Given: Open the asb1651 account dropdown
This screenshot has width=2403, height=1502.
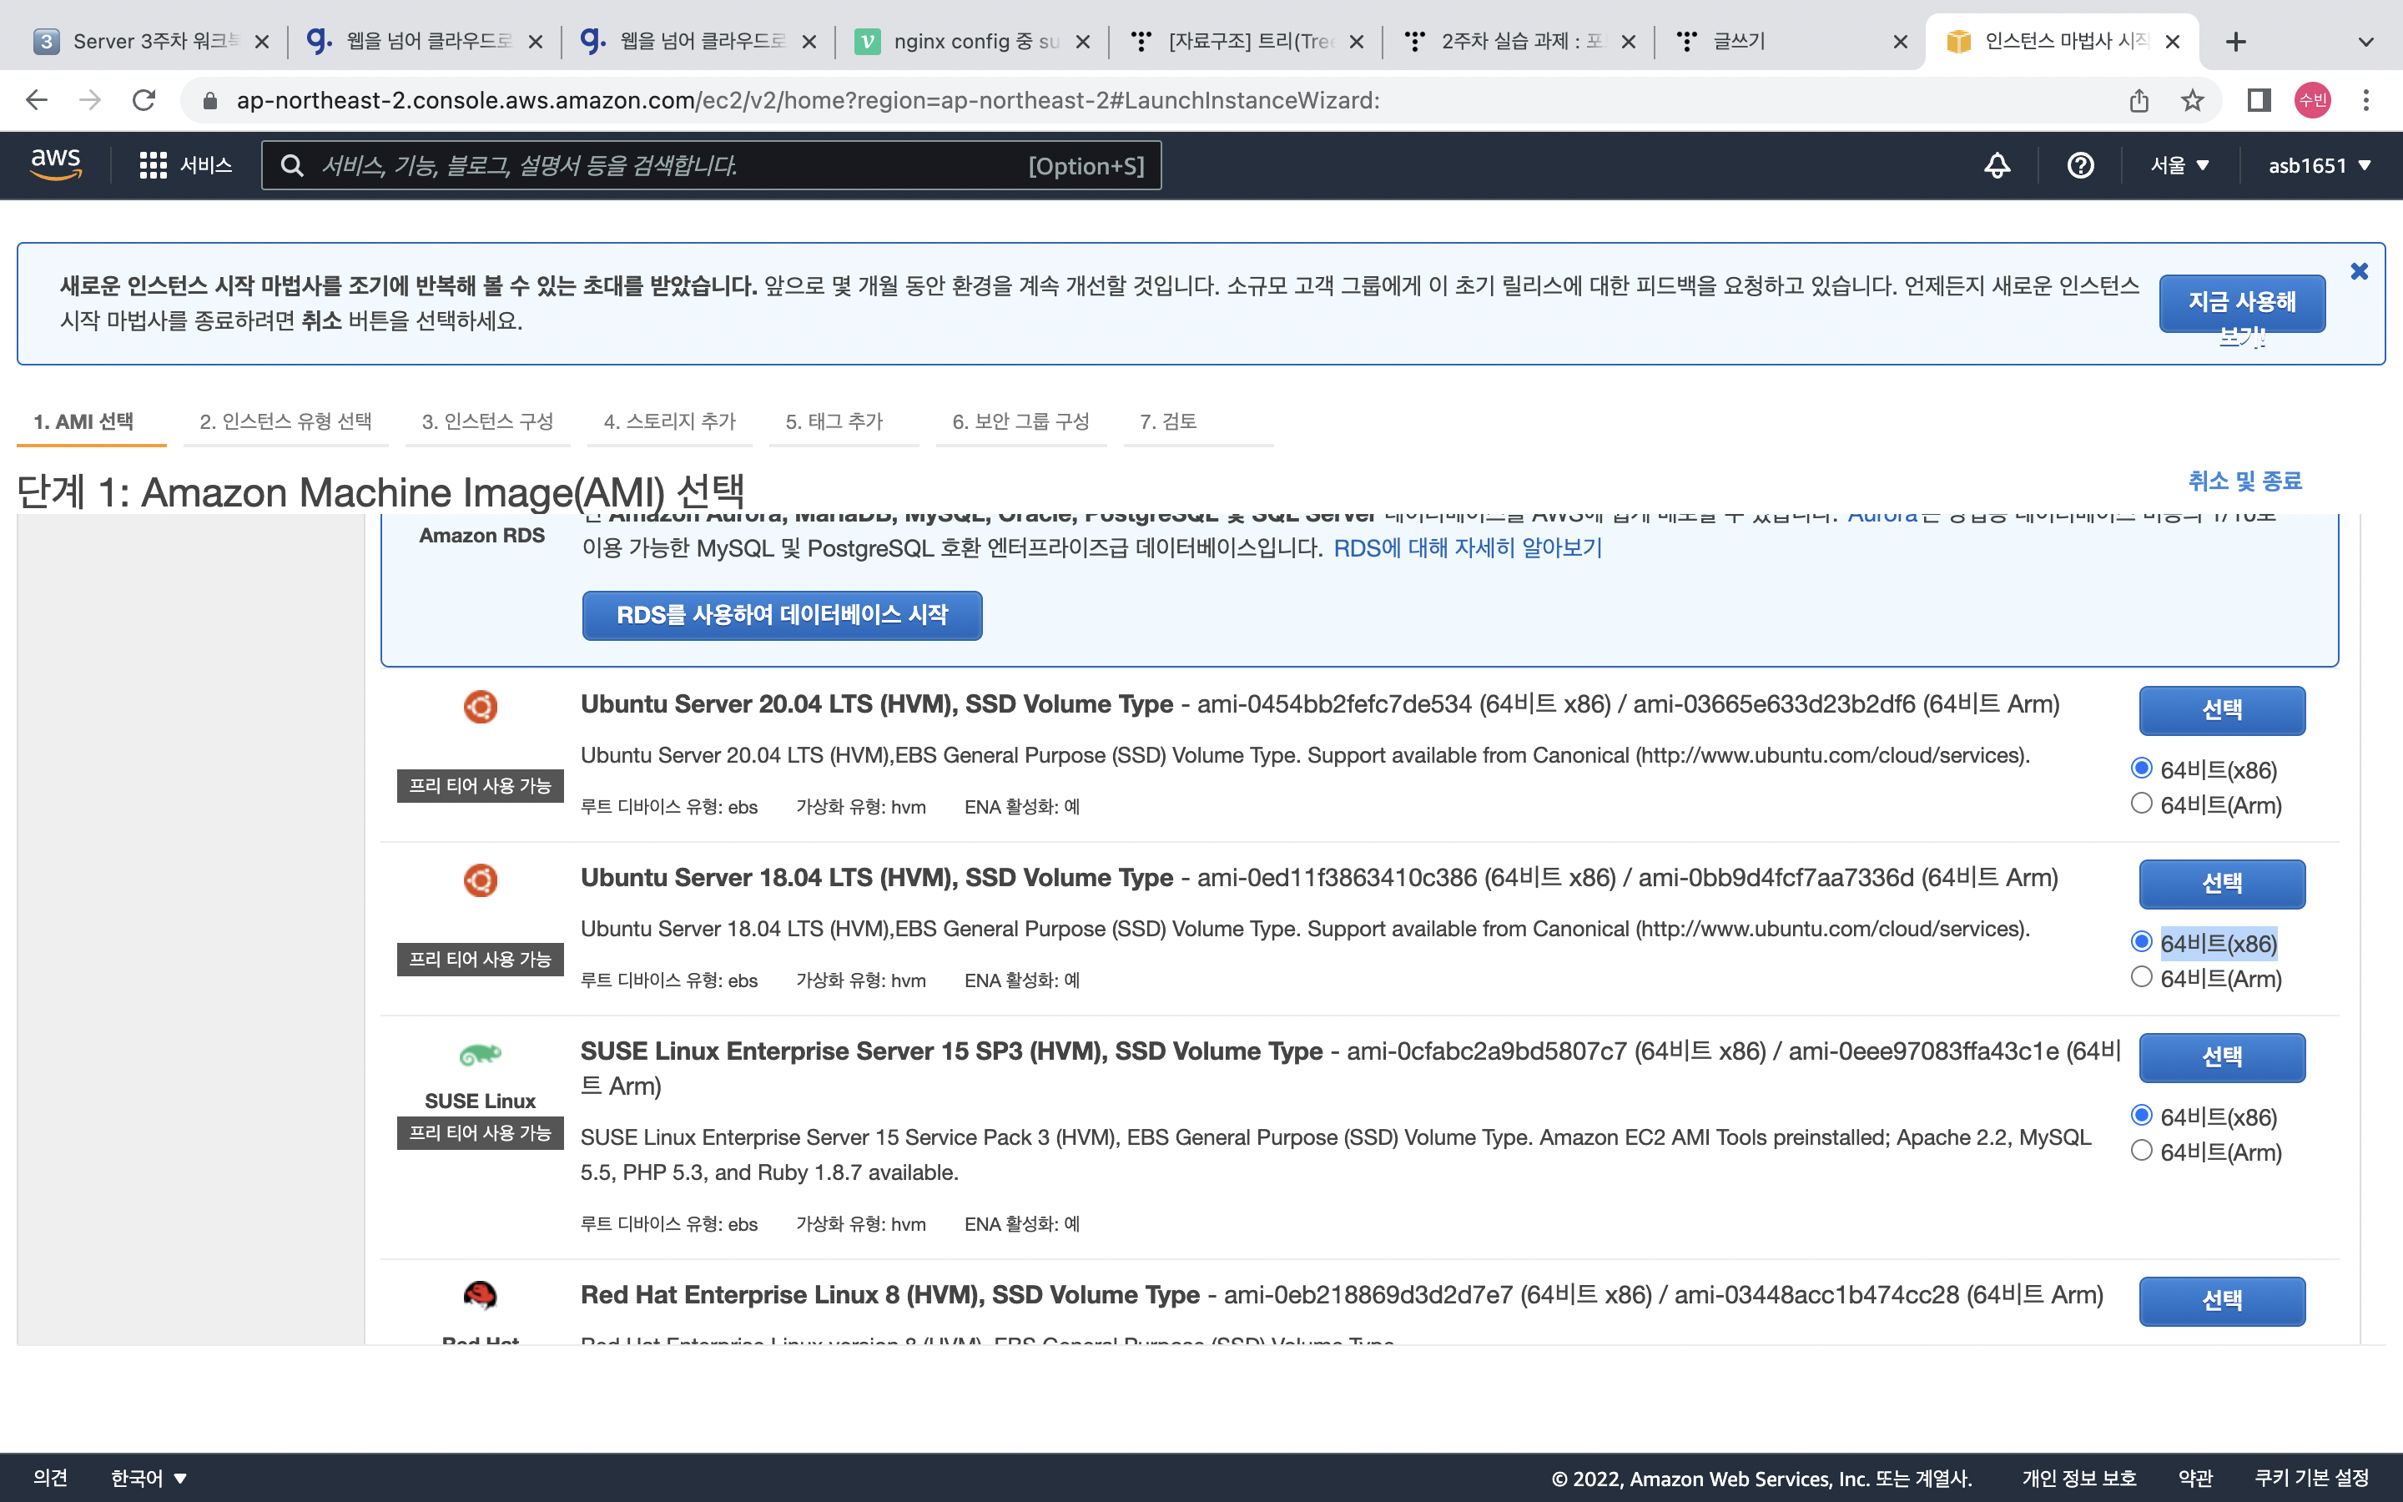Looking at the screenshot, I should [2319, 166].
